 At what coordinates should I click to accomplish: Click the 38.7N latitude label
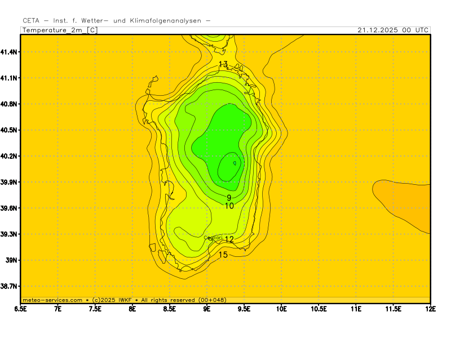point(10,287)
